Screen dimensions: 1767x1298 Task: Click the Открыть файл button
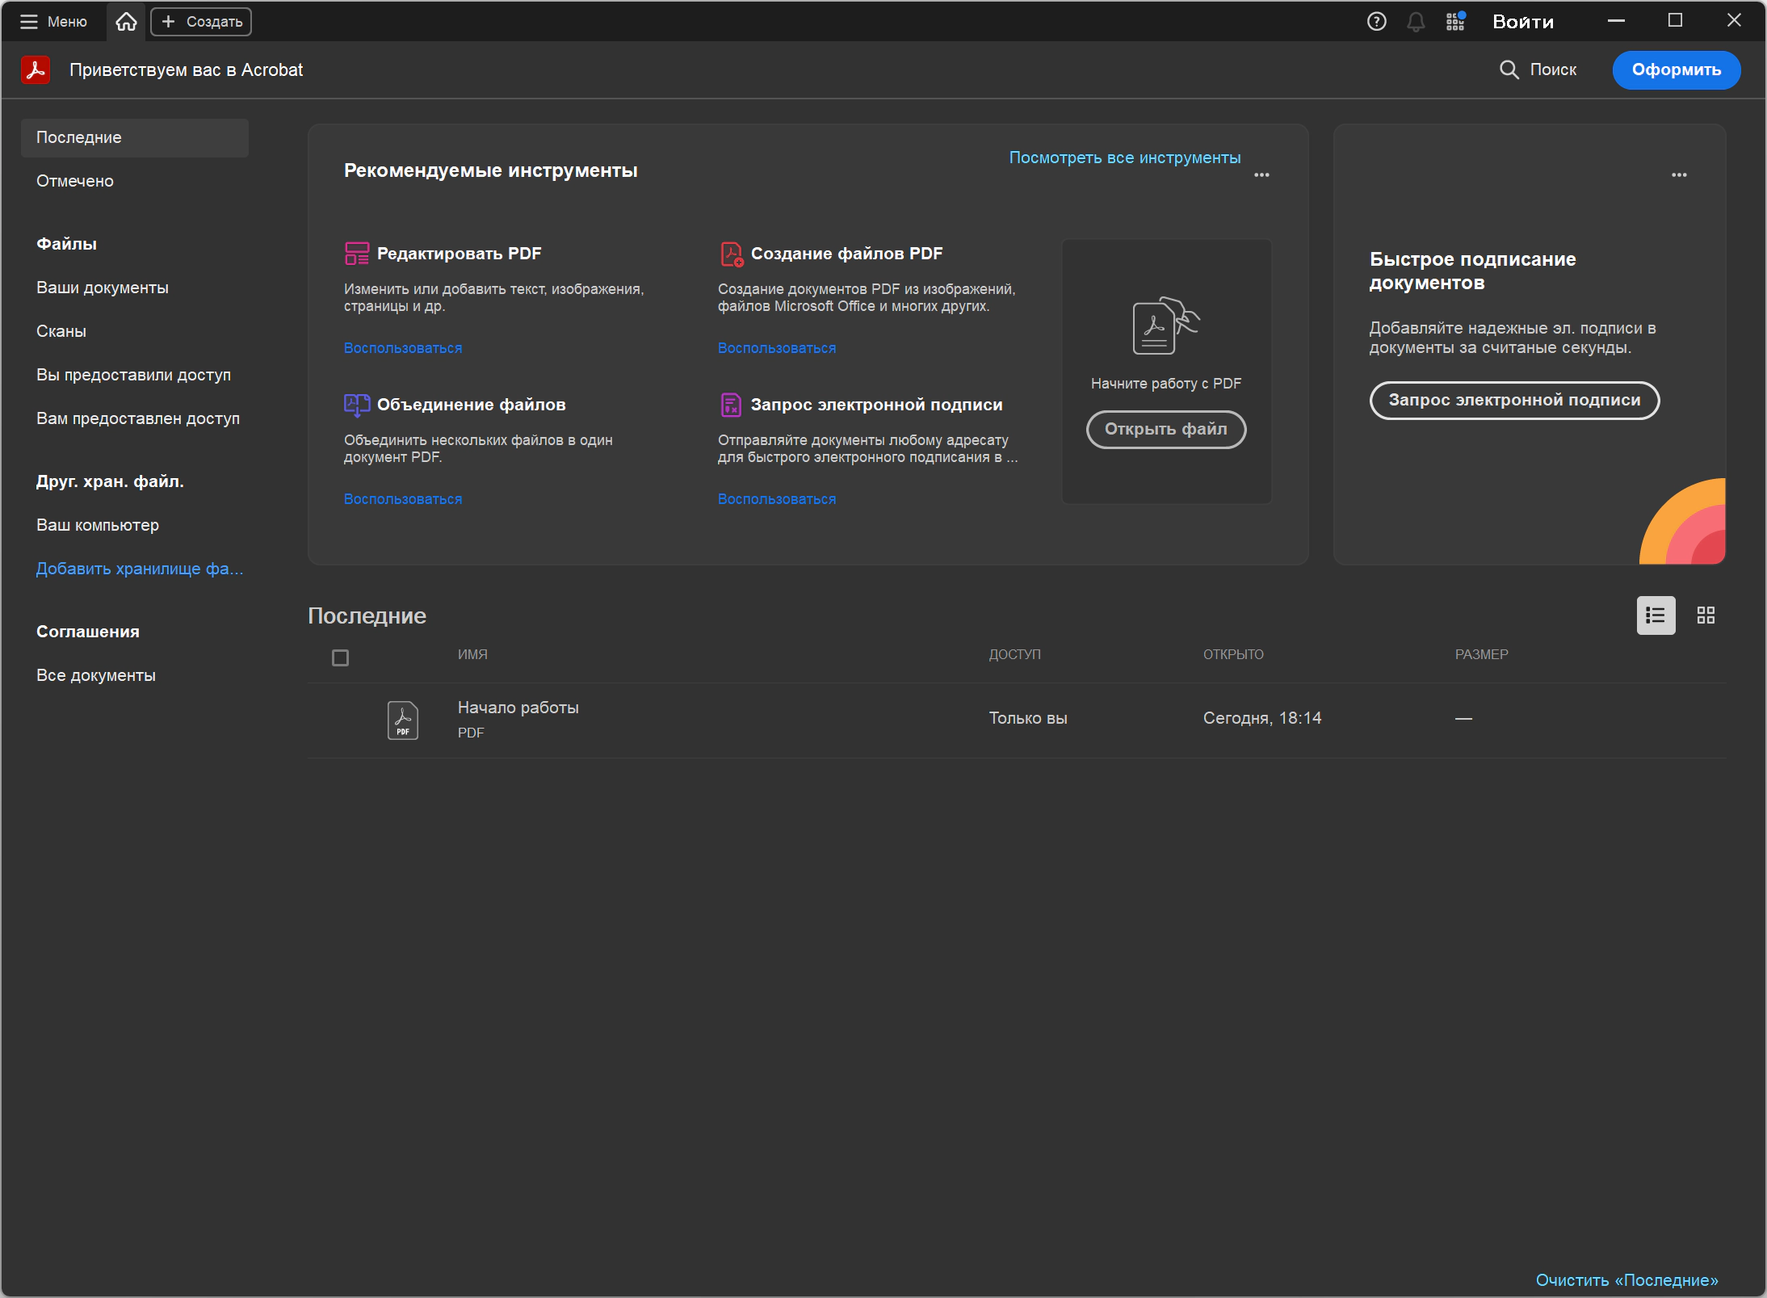tap(1165, 429)
